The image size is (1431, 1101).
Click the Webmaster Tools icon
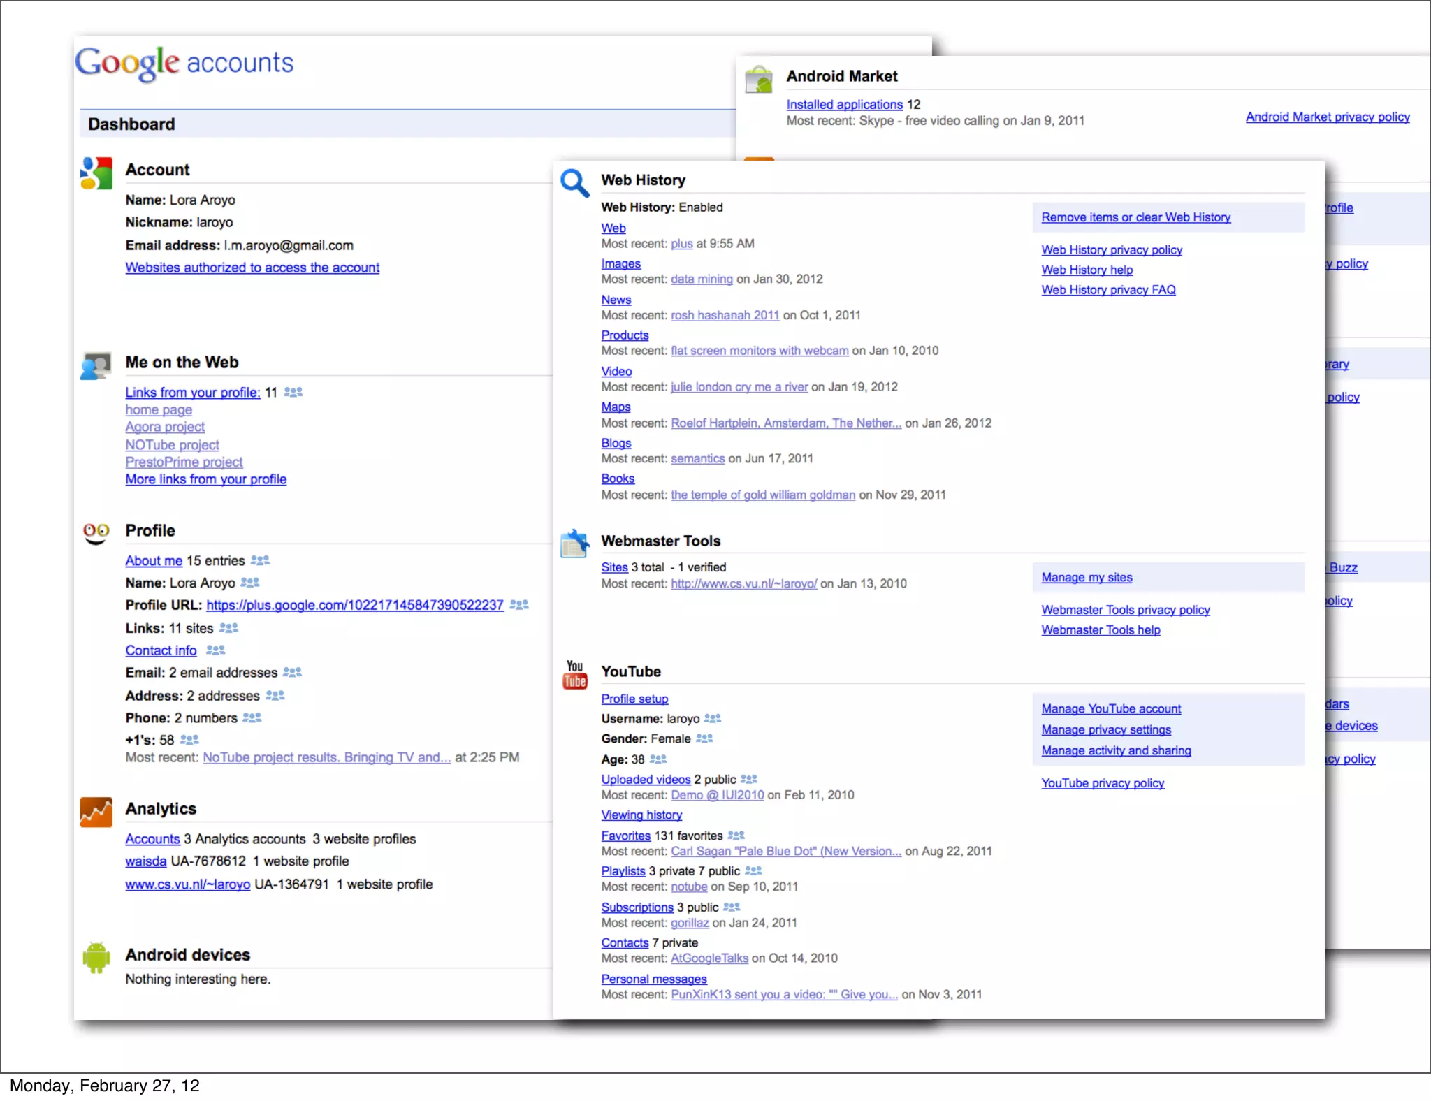coord(574,544)
